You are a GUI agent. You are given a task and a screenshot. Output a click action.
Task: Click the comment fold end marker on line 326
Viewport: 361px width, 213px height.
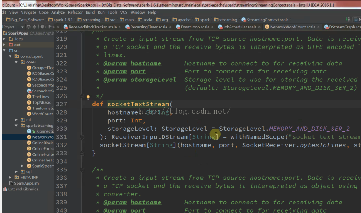click(82, 96)
